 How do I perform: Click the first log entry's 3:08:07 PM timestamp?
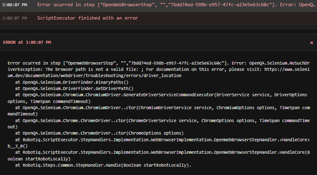click(15, 5)
